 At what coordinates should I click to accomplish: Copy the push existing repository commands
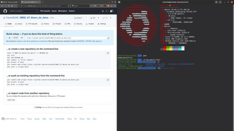click(108, 80)
